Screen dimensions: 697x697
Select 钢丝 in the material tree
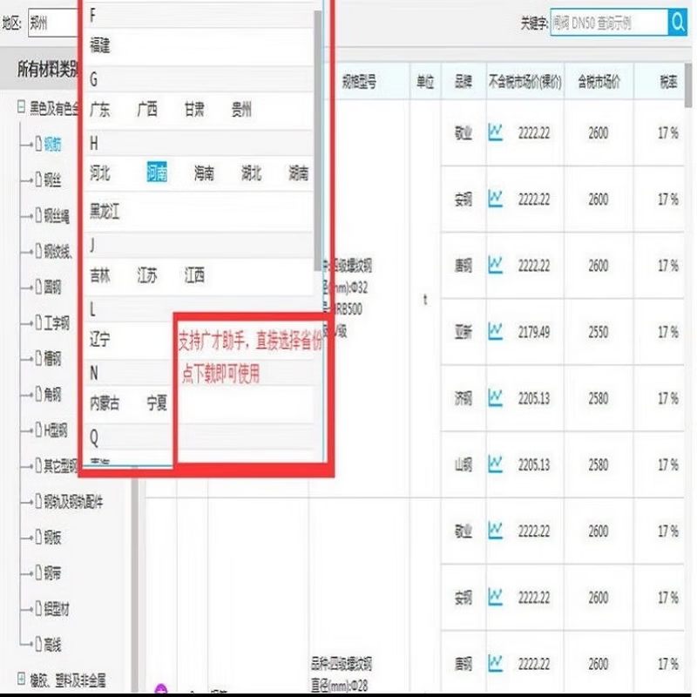pyautogui.click(x=52, y=180)
